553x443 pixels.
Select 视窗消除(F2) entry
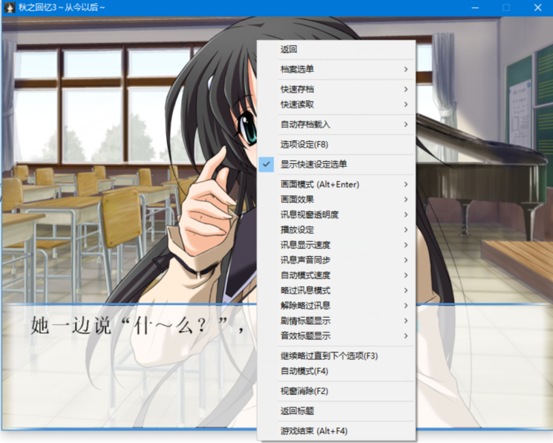pyautogui.click(x=336, y=391)
